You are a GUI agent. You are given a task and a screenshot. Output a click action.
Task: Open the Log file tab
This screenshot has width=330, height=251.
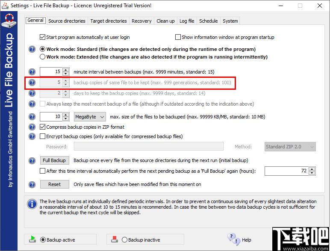(187, 21)
